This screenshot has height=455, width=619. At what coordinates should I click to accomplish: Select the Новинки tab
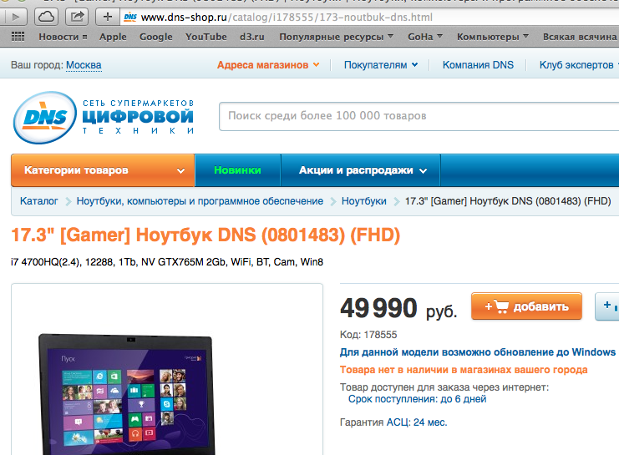click(x=237, y=170)
